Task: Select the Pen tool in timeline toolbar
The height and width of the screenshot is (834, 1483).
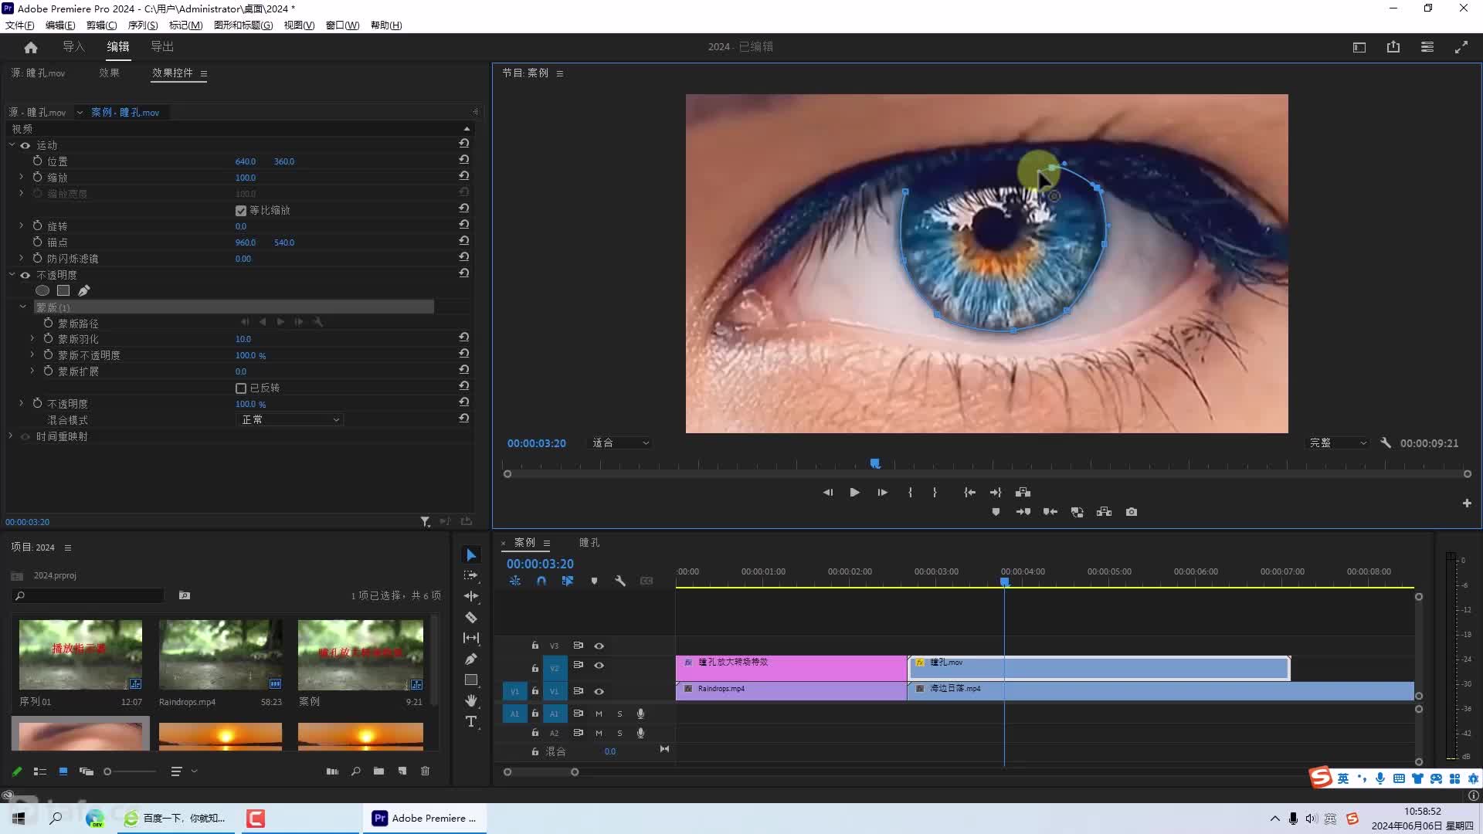Action: tap(471, 659)
